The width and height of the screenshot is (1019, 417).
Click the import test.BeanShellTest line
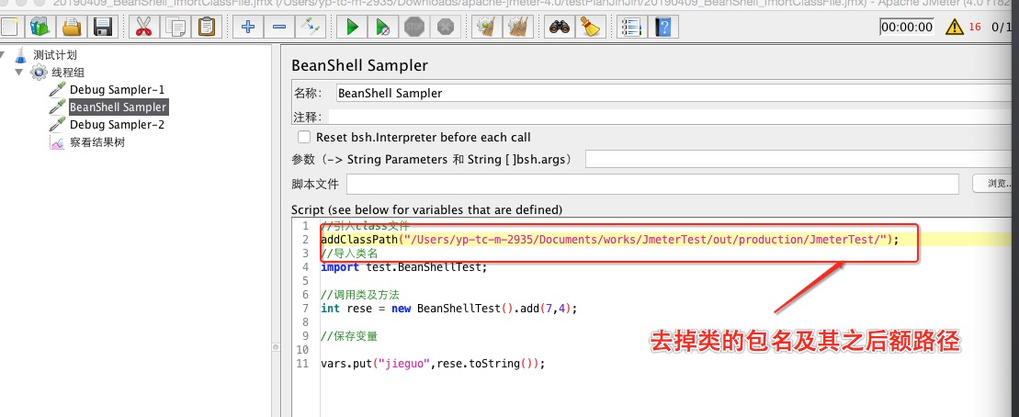tap(403, 267)
